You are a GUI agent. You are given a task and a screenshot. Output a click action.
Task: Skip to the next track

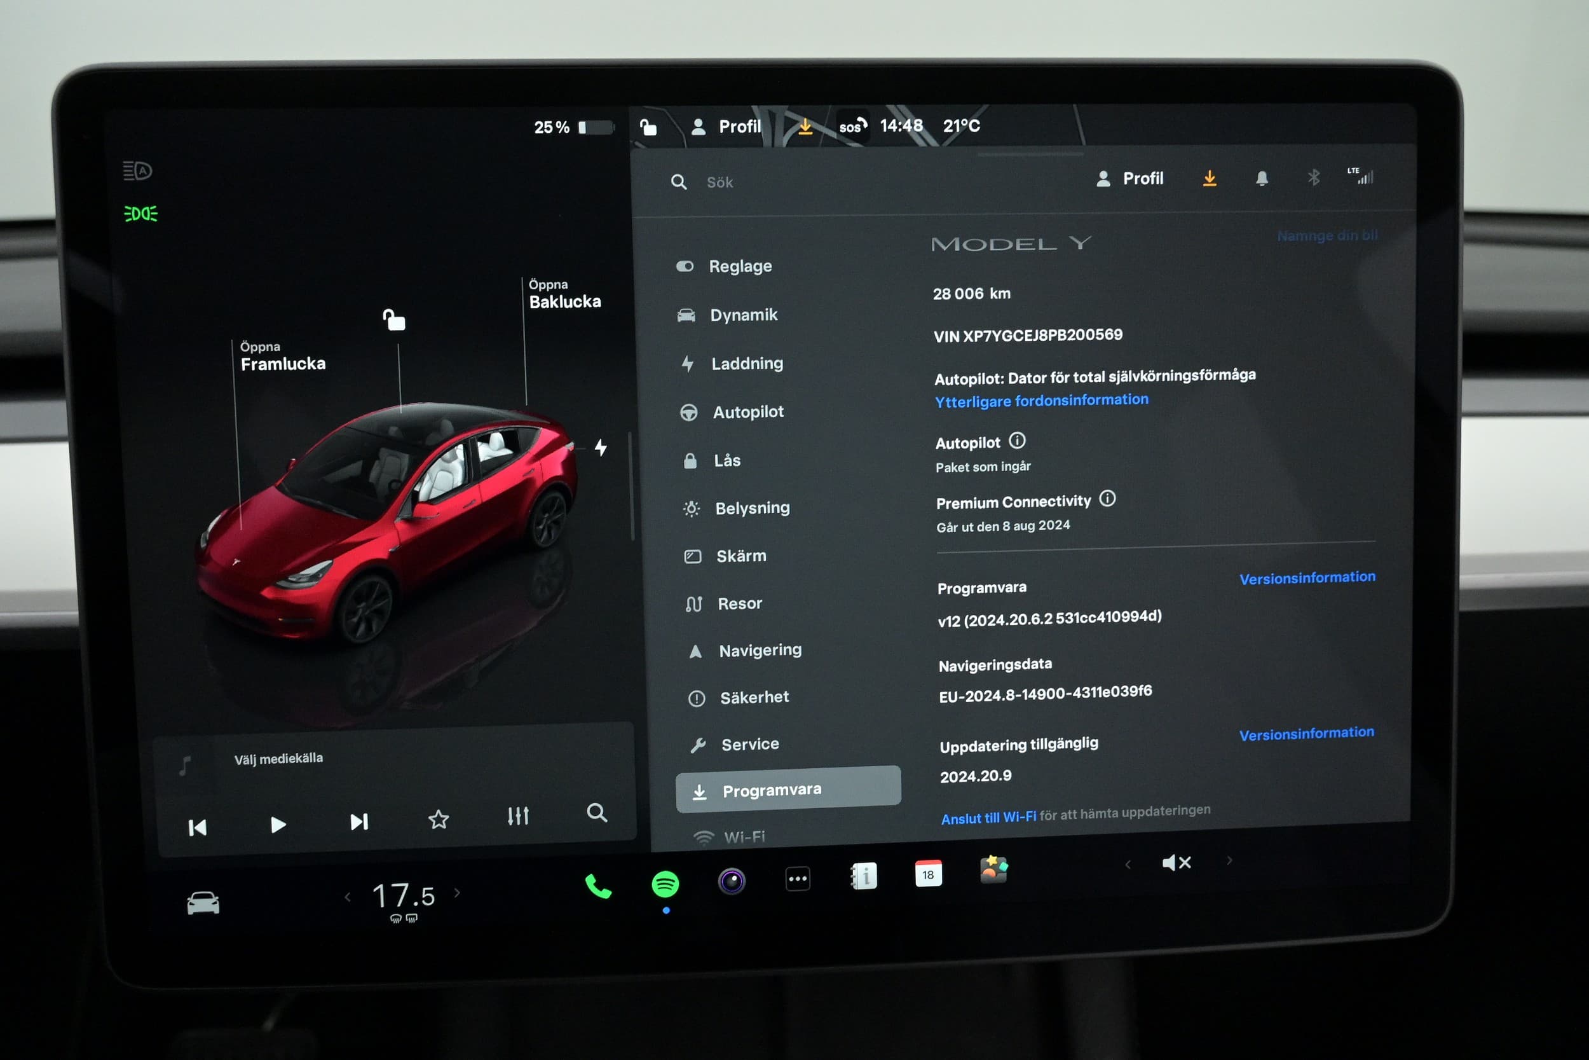(x=358, y=822)
